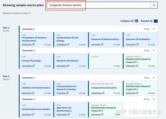Open GENE20001 subject link

[27, 44]
